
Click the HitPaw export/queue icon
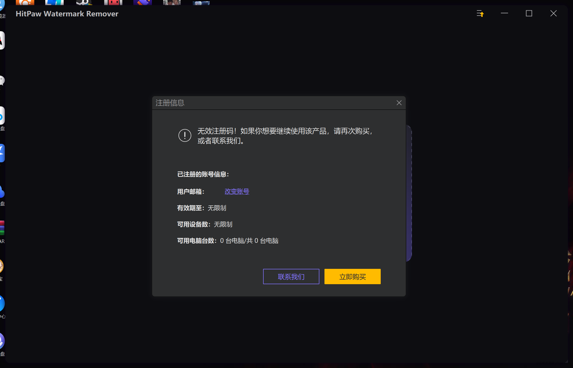(x=479, y=14)
